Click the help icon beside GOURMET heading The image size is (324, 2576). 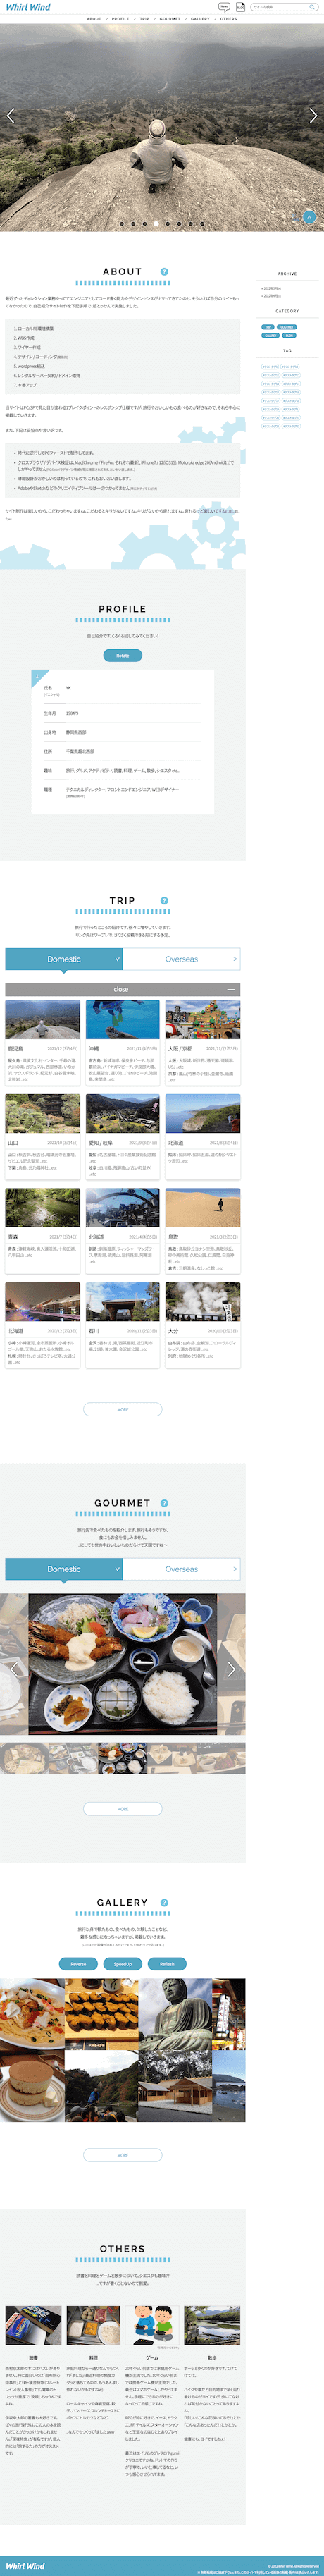(x=164, y=1502)
